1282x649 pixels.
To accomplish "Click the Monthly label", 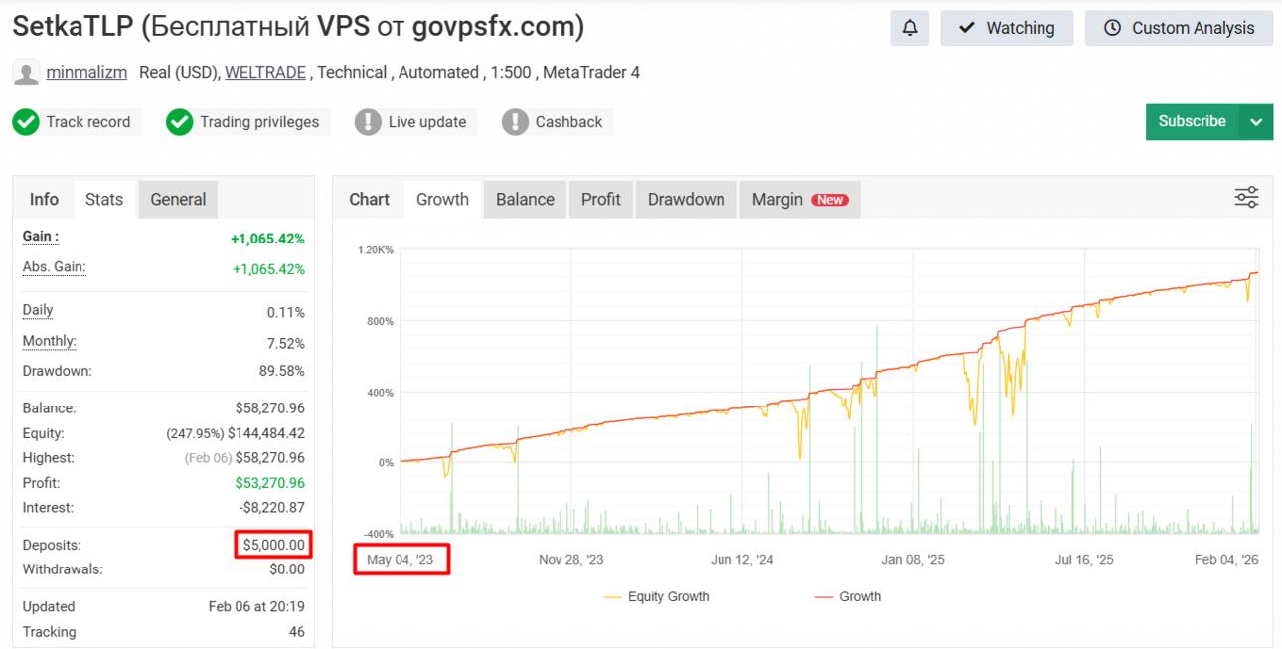I will tap(50, 341).
